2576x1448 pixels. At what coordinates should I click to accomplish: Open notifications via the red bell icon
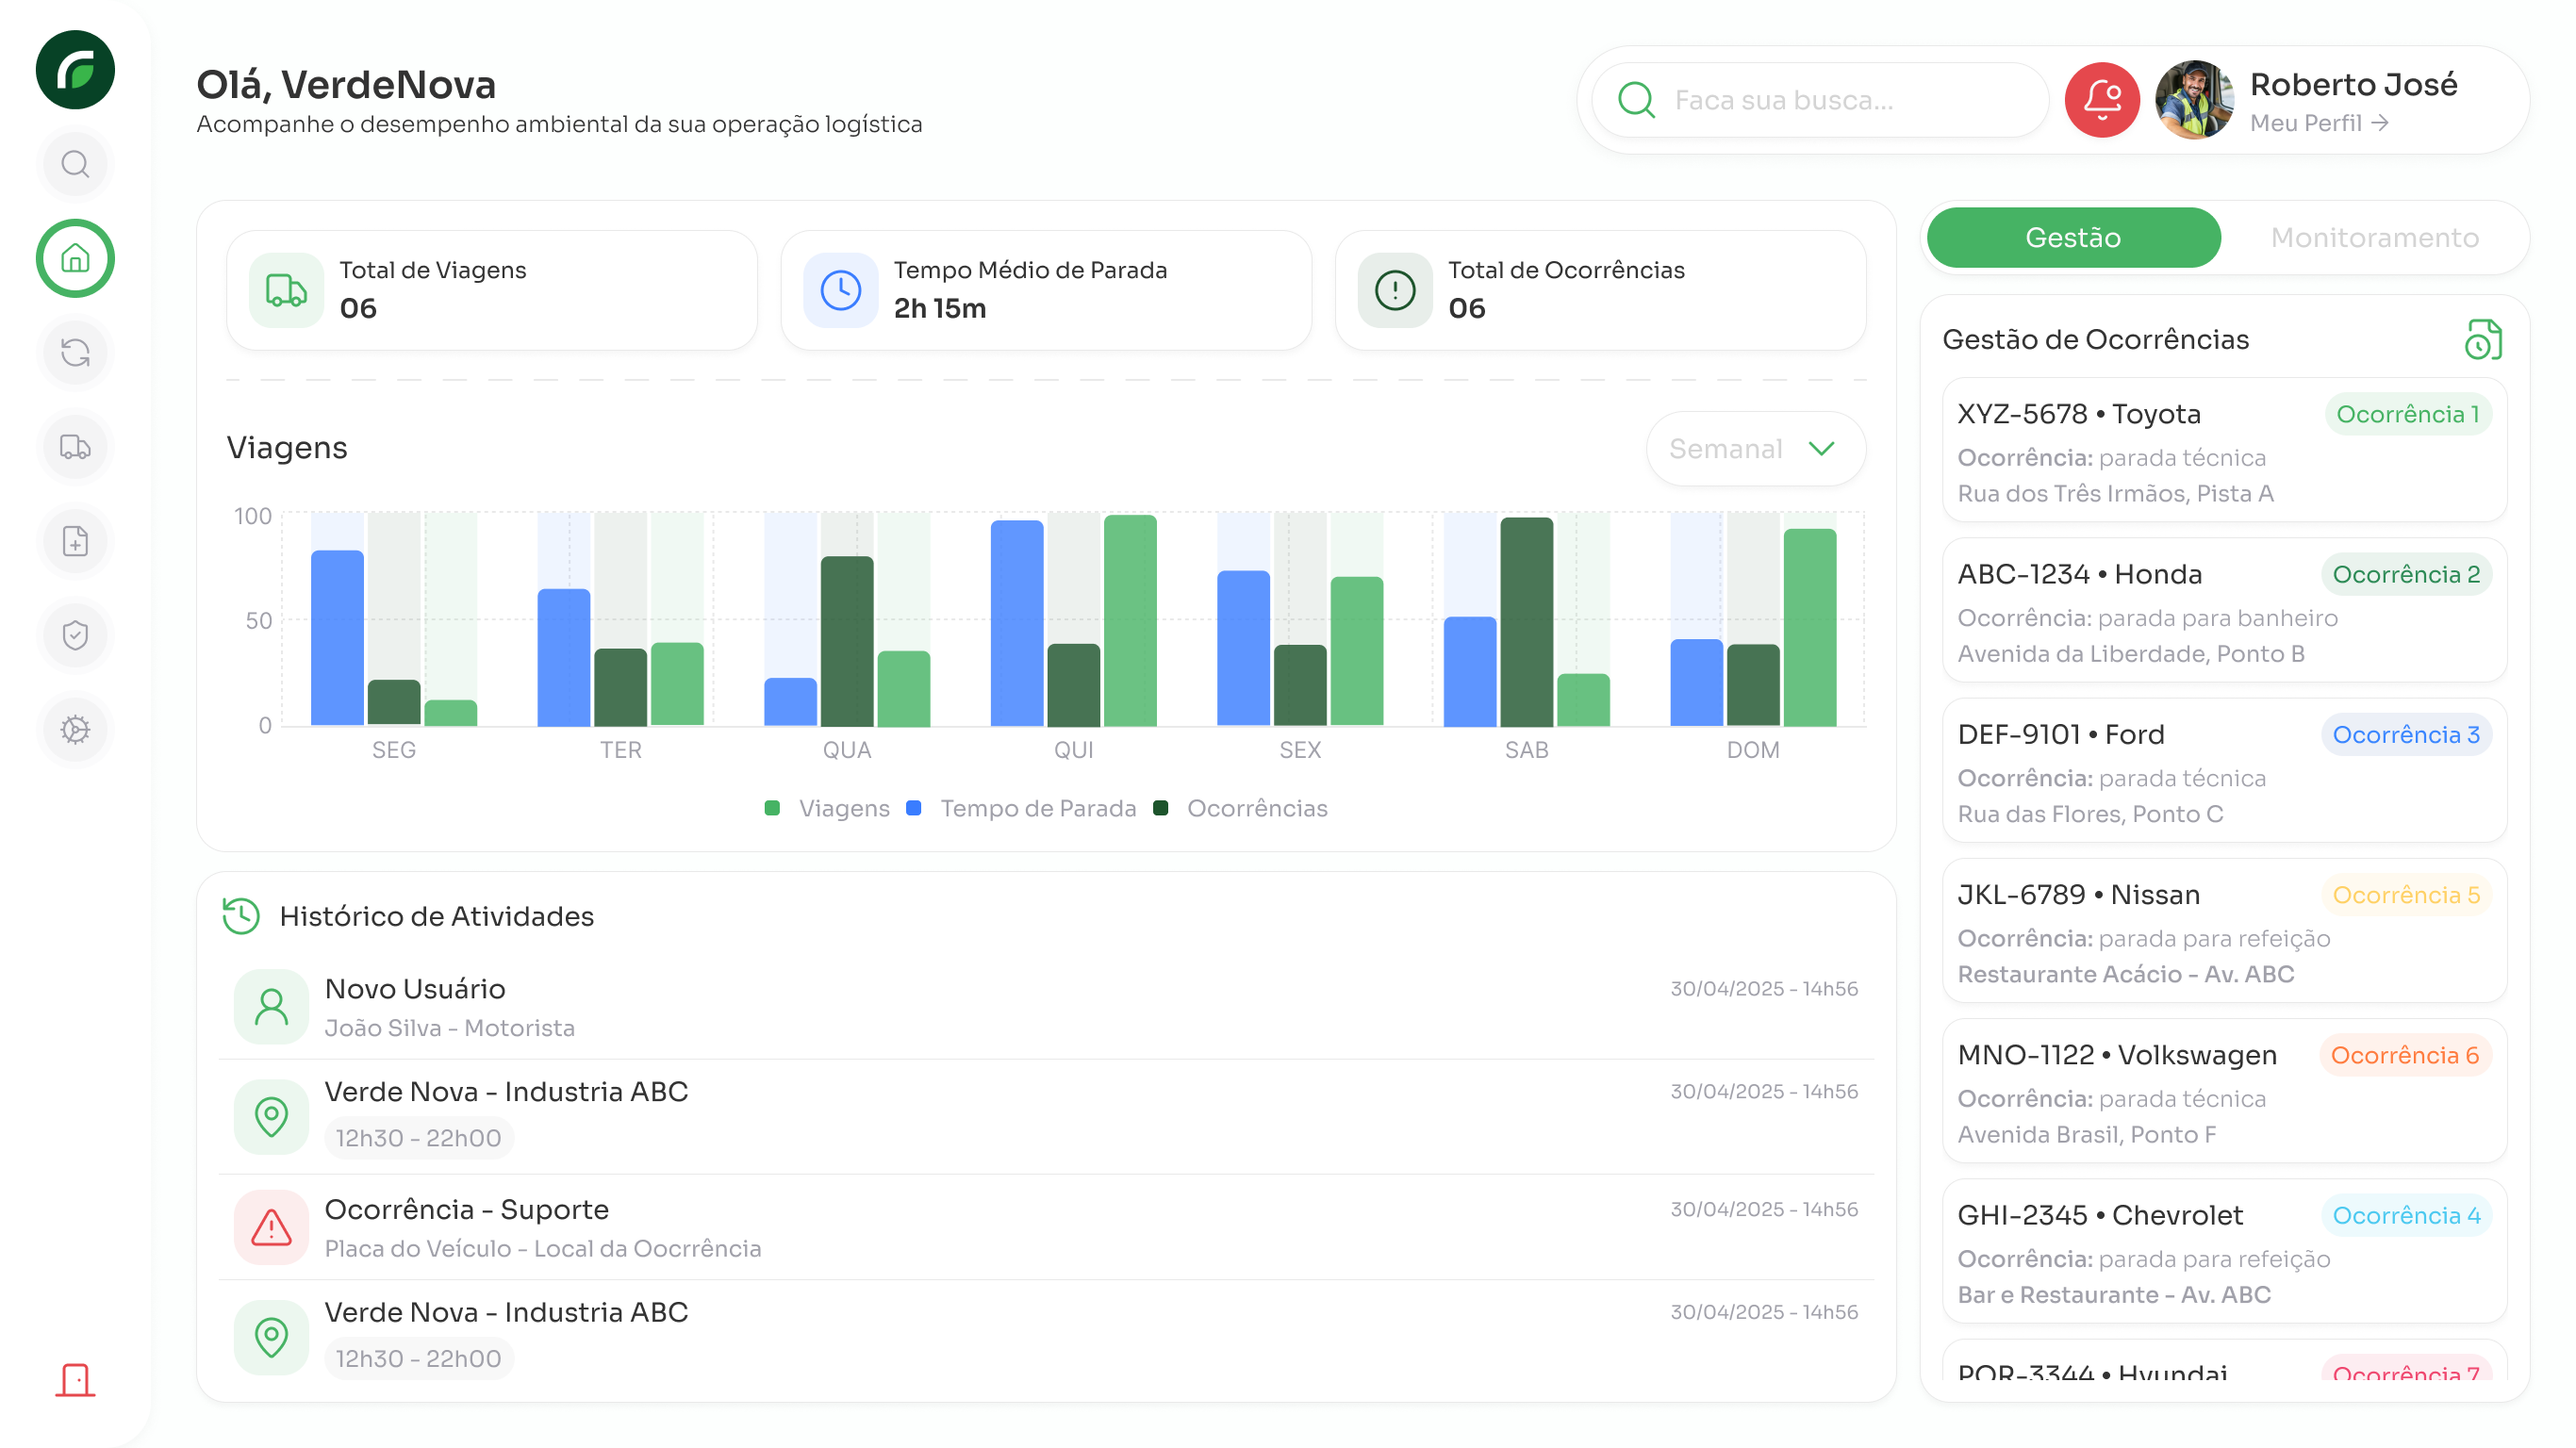point(2102,99)
